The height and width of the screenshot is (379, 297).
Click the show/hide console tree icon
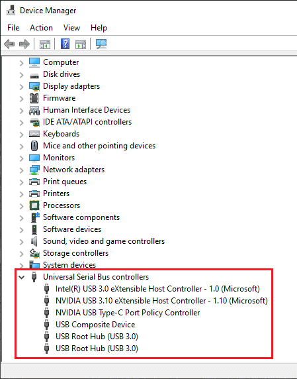point(45,44)
